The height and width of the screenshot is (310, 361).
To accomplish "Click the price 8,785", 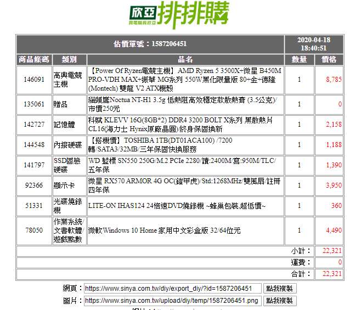I will (x=334, y=80).
